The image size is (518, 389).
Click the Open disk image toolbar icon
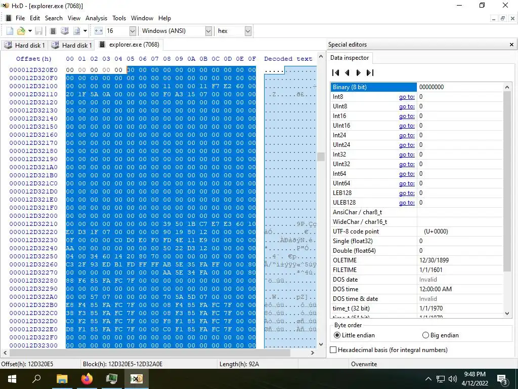click(77, 31)
